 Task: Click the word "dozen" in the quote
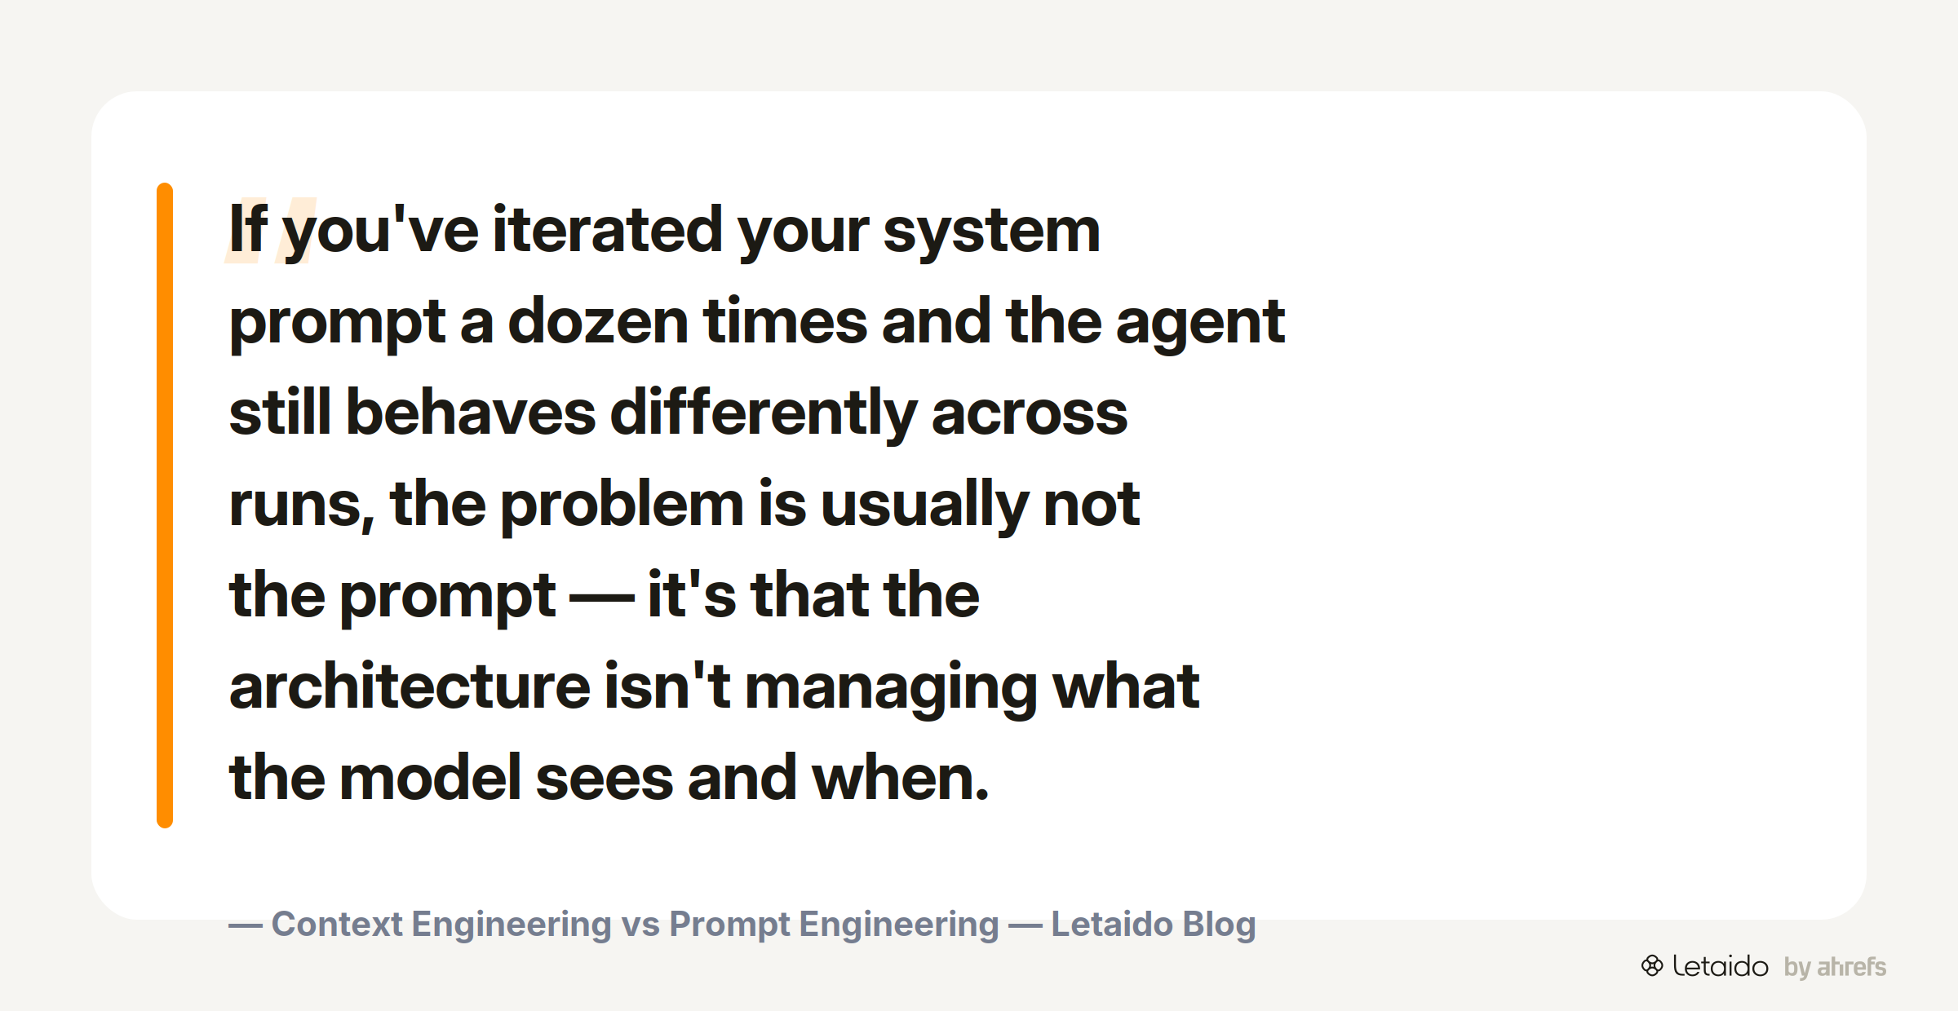click(599, 322)
